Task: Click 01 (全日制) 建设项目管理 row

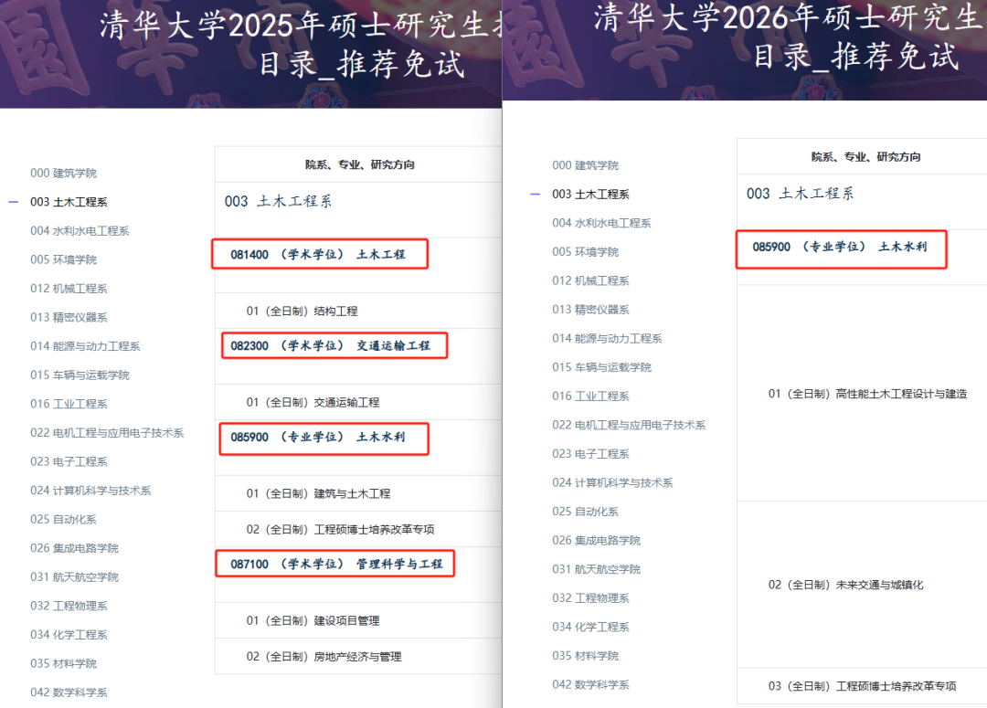Action: [x=358, y=620]
